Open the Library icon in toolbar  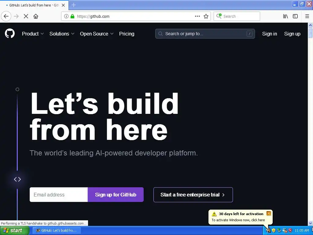285,16
